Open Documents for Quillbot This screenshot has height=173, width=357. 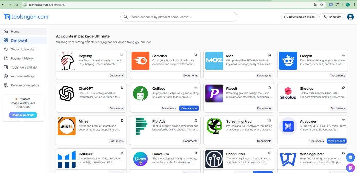tap(169, 108)
